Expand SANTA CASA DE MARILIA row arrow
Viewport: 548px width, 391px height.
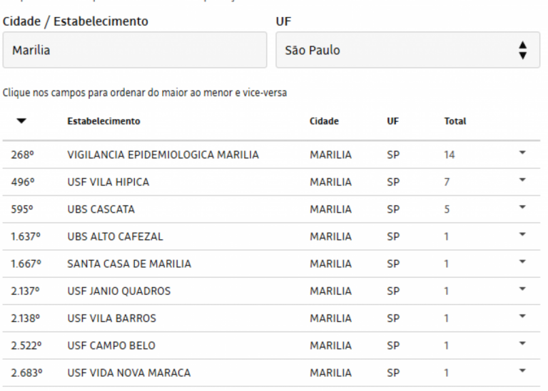[x=522, y=261]
